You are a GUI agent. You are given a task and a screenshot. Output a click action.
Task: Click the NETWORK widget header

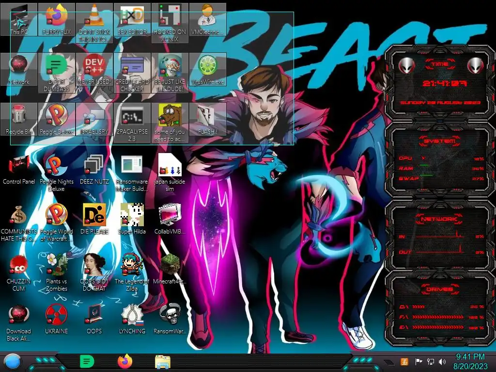[440, 219]
